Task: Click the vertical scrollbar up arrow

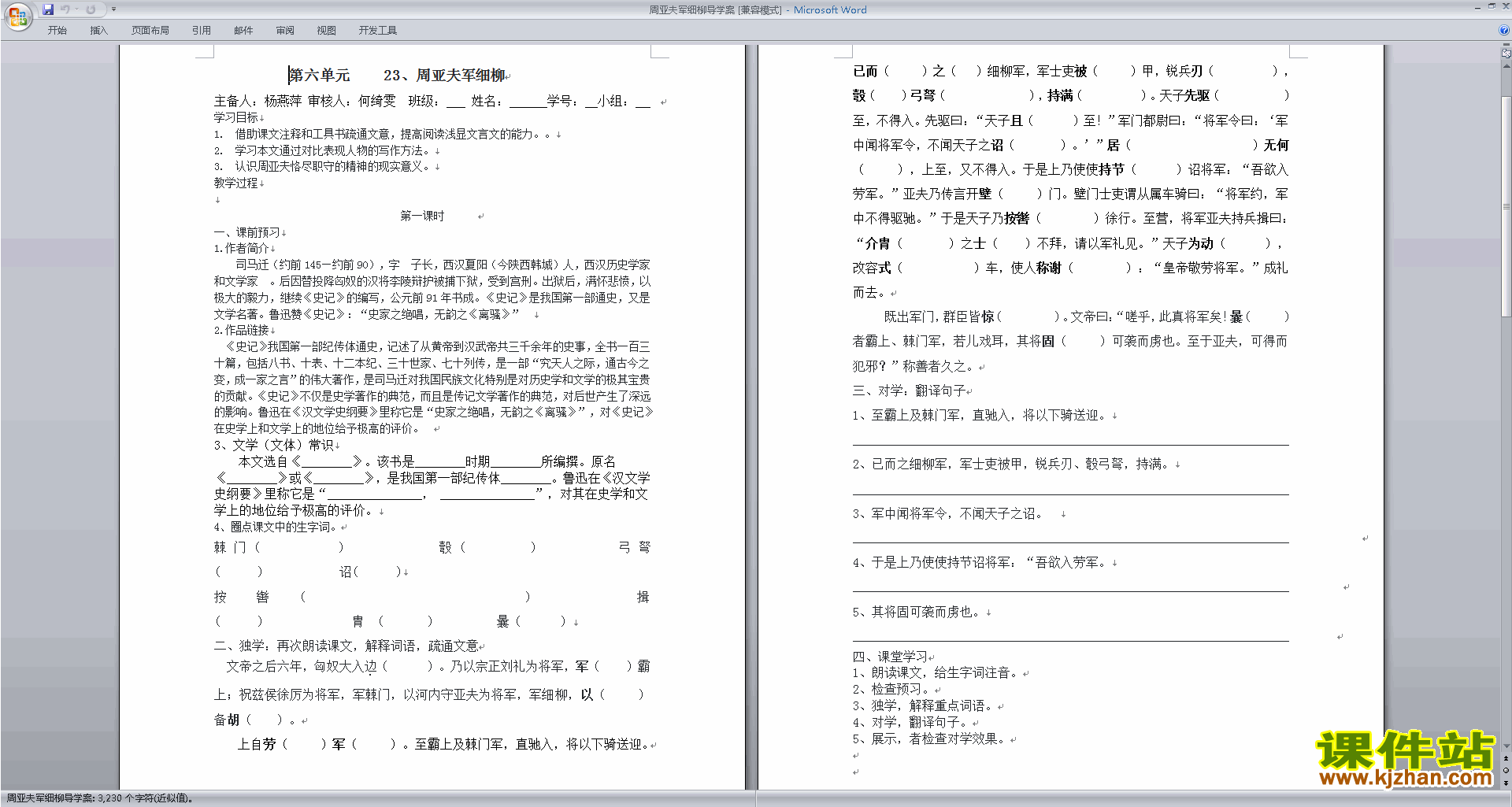Action: click(1506, 65)
